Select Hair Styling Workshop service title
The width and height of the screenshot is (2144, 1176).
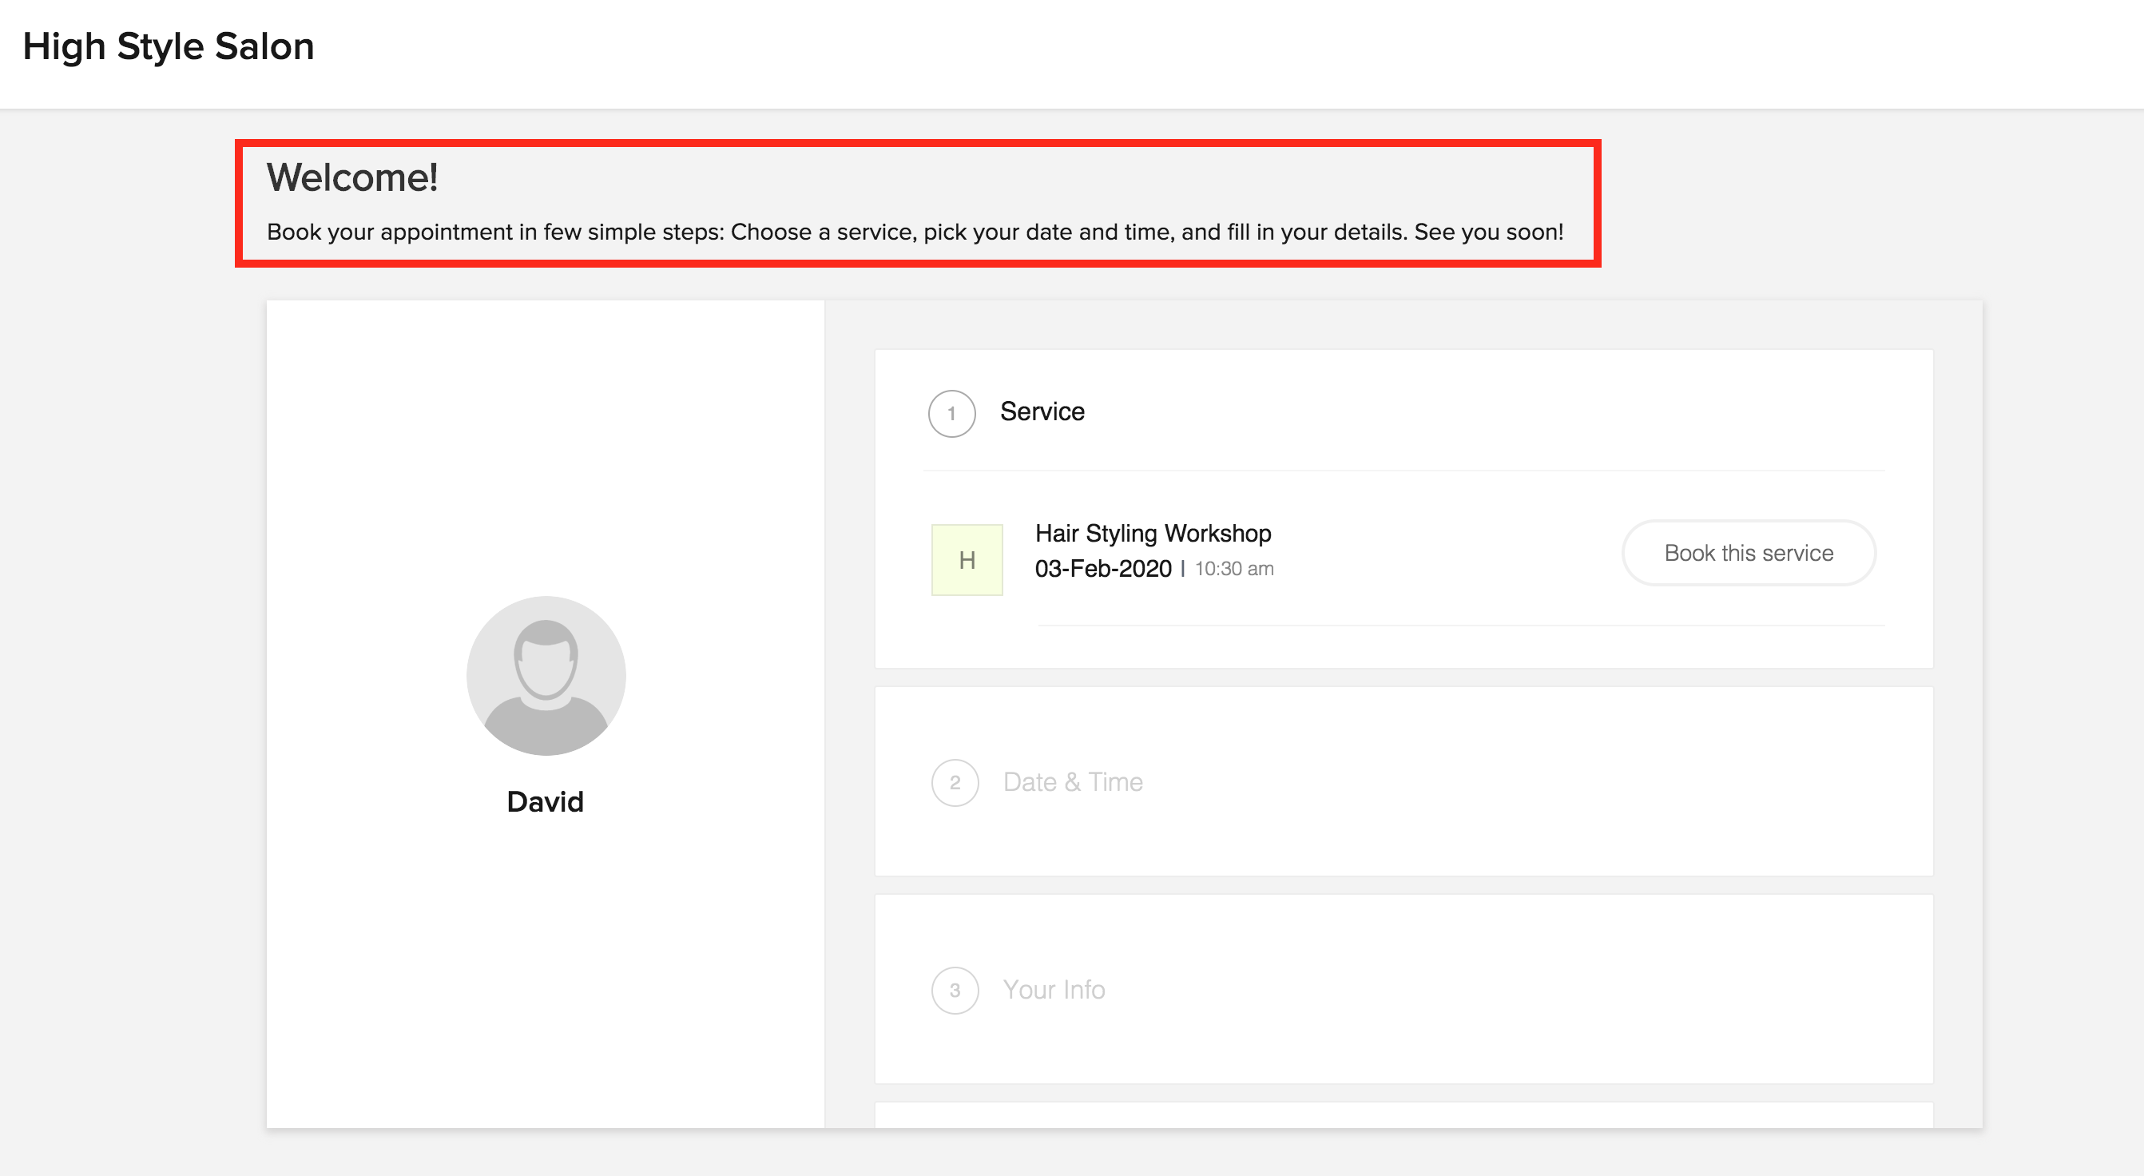click(1153, 534)
